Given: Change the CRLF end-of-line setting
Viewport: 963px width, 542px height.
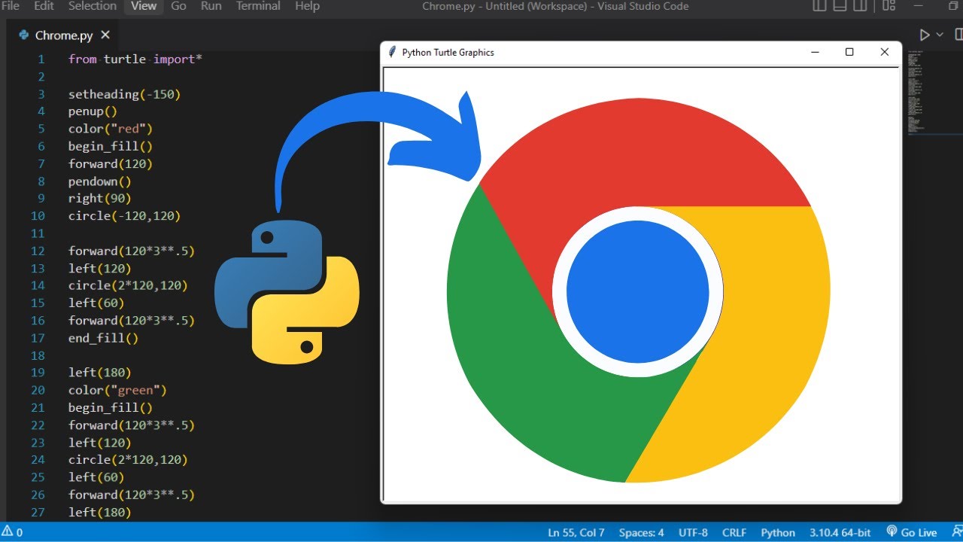Looking at the screenshot, I should [734, 532].
